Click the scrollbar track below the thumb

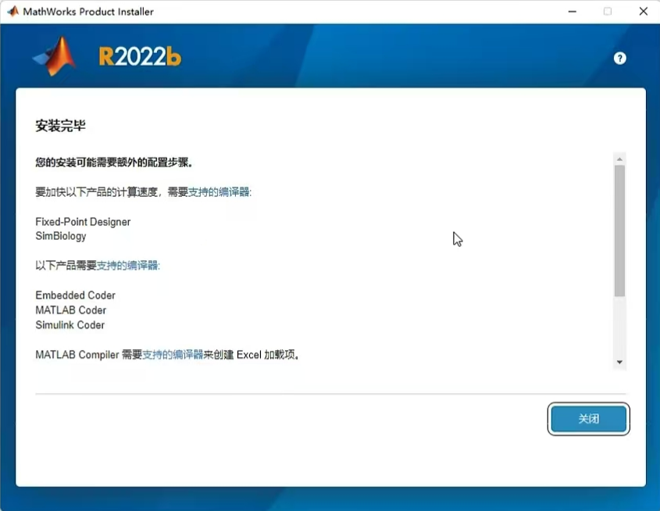[619, 327]
